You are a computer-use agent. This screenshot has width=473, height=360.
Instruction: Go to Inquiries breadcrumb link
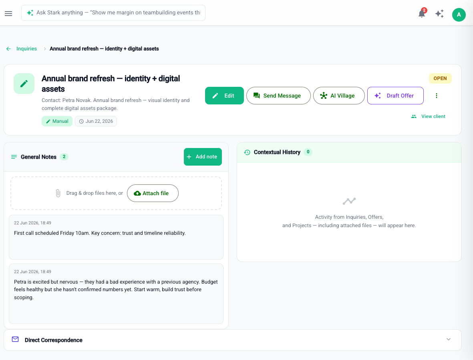[x=26, y=49]
